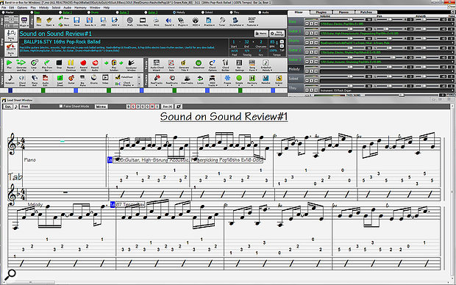456x285 pixels.
Task: Select the Drums track radio button
Action: (x=89, y=12)
